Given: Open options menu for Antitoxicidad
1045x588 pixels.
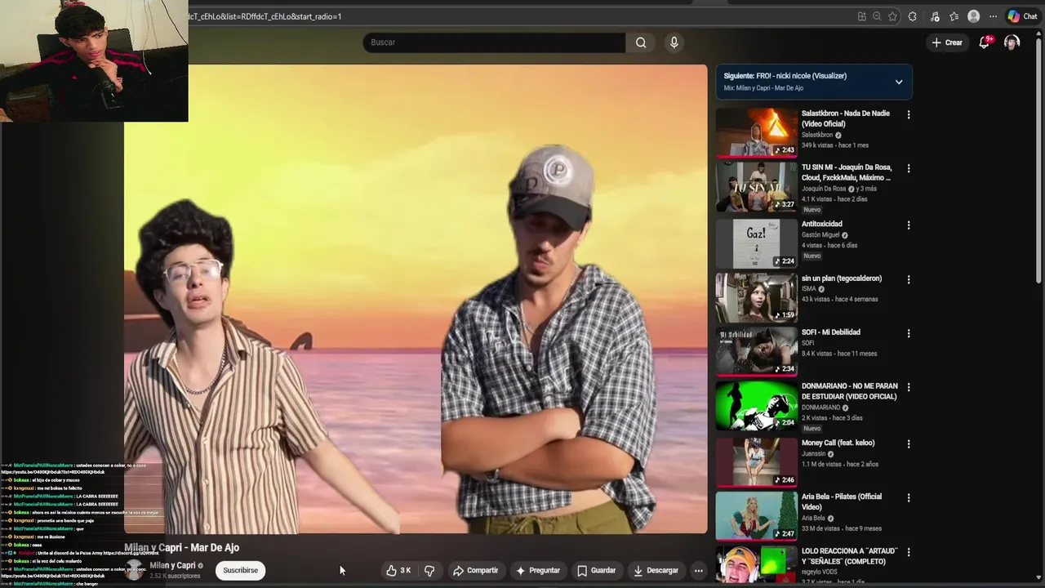Looking at the screenshot, I should click(909, 225).
